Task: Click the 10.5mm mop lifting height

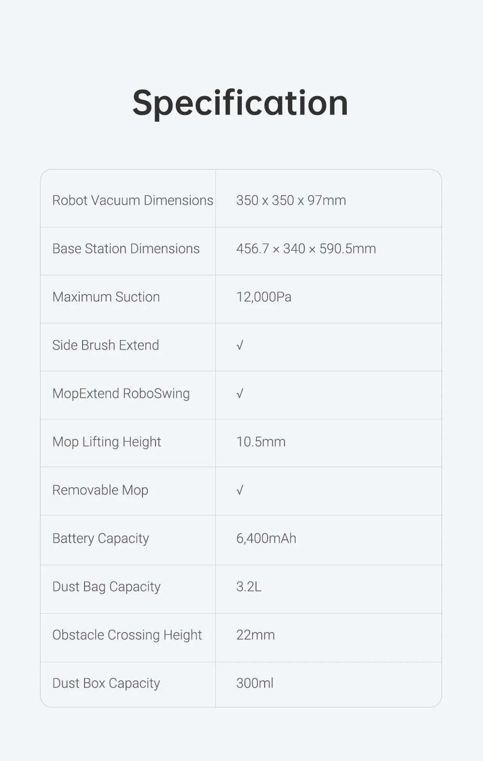Action: [x=261, y=442]
